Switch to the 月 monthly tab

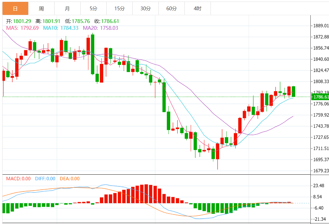point(67,9)
